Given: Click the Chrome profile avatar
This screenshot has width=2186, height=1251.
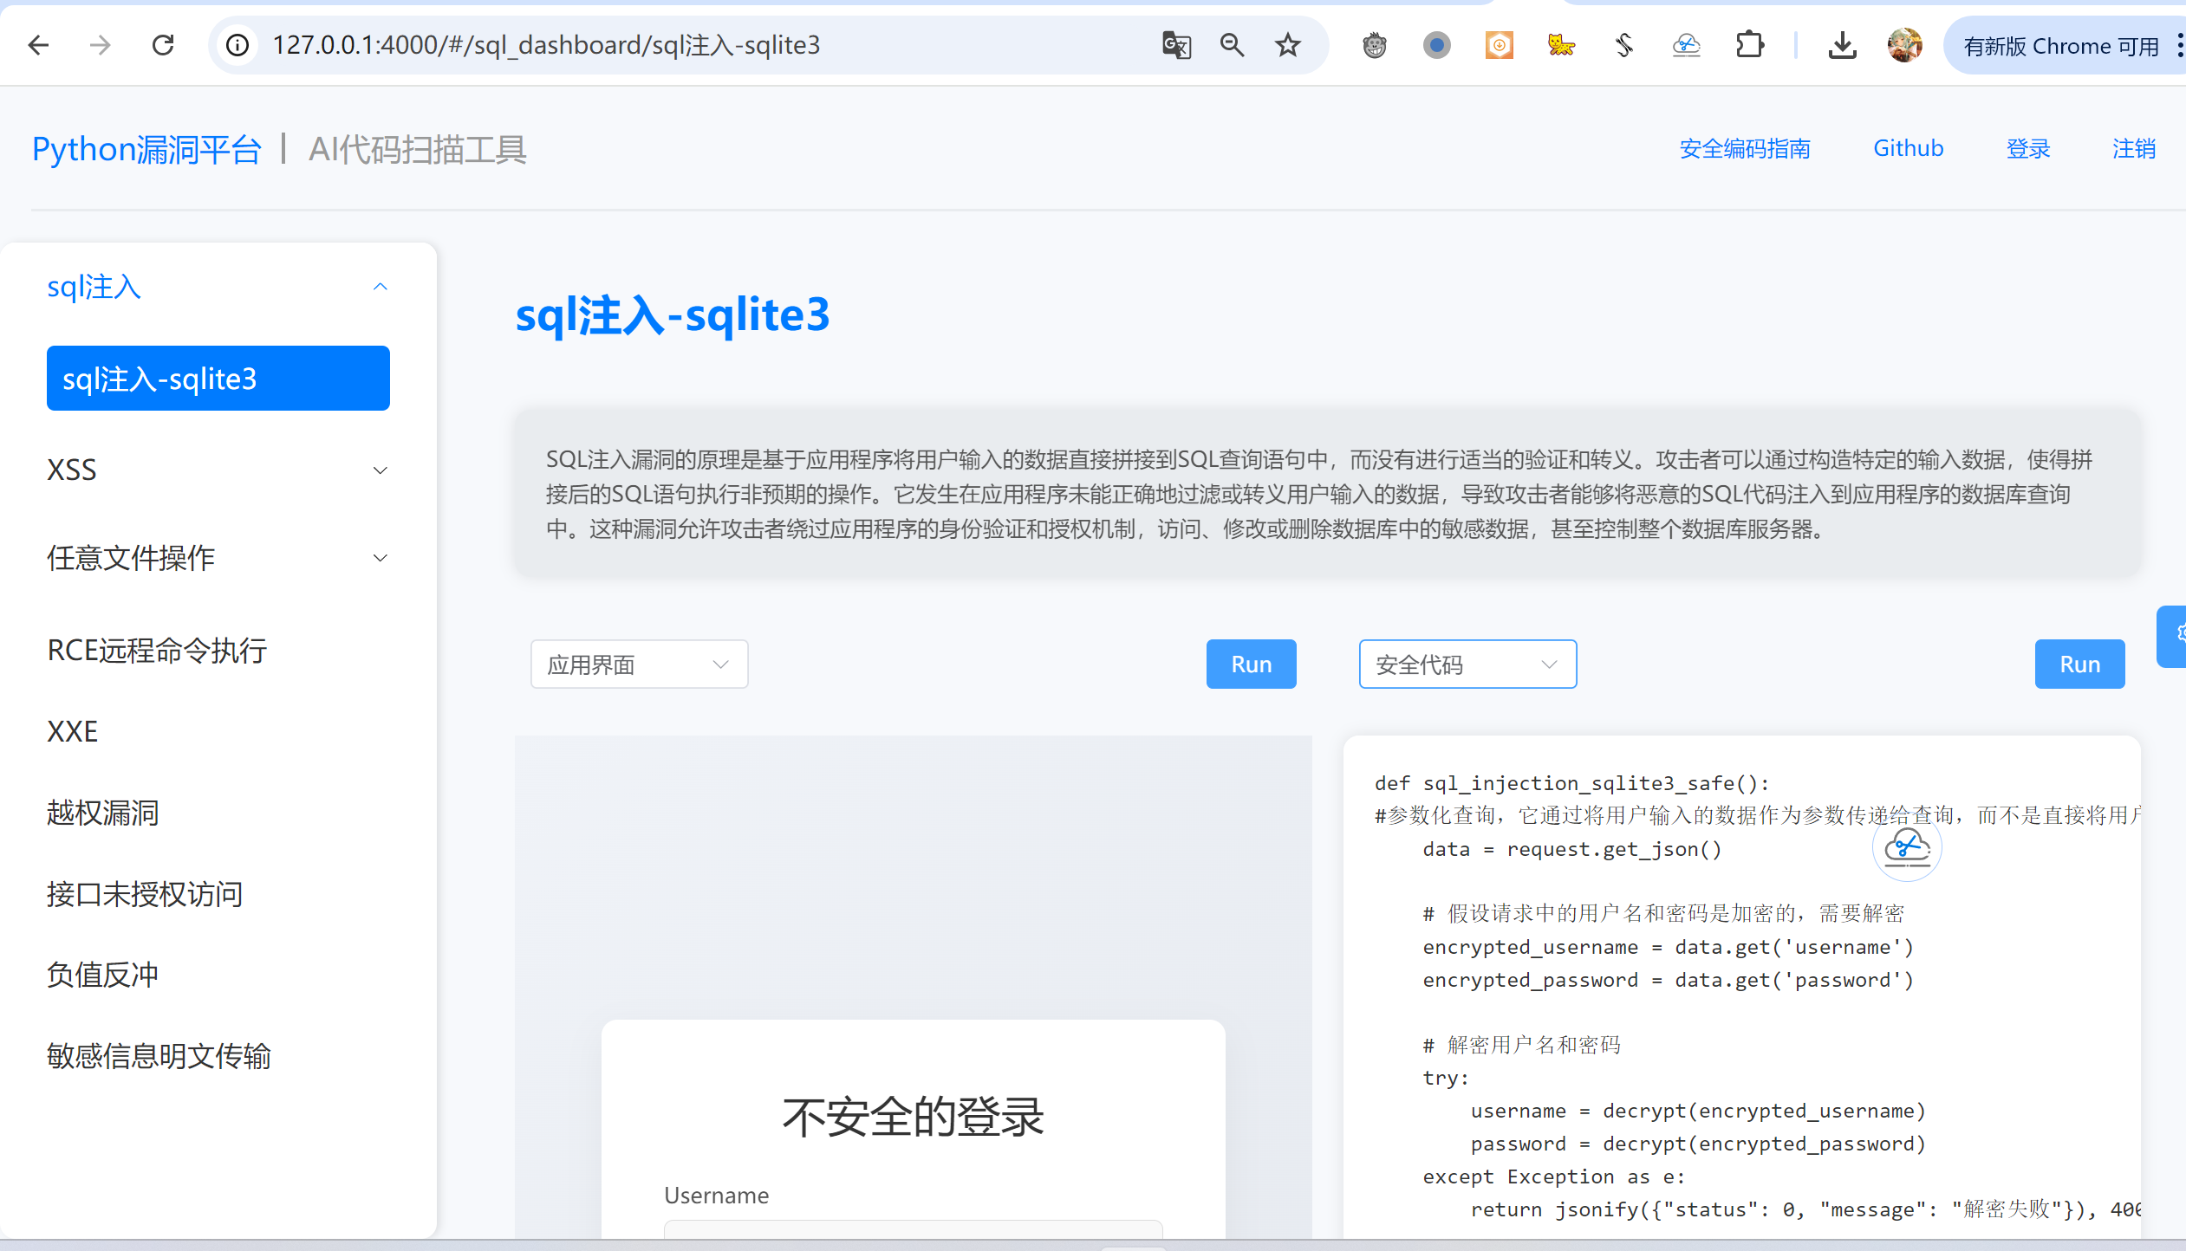Looking at the screenshot, I should 1904,45.
